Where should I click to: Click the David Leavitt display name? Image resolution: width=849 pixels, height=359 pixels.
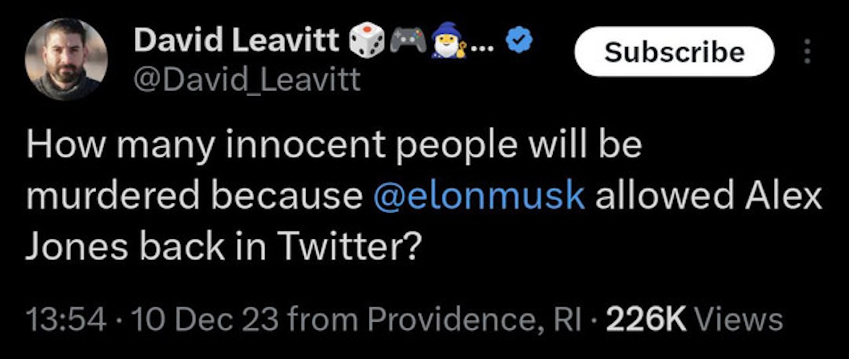click(x=236, y=40)
